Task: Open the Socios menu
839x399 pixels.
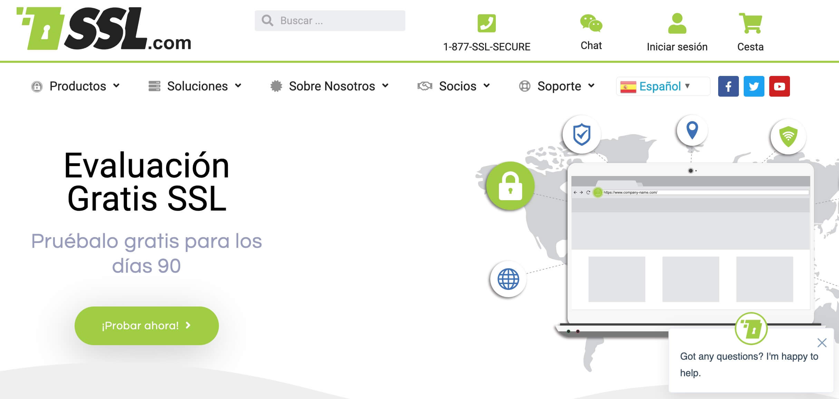Action: point(454,86)
